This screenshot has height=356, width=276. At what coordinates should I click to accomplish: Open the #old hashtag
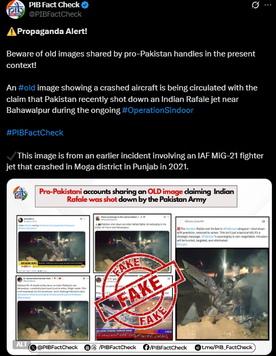tap(27, 88)
